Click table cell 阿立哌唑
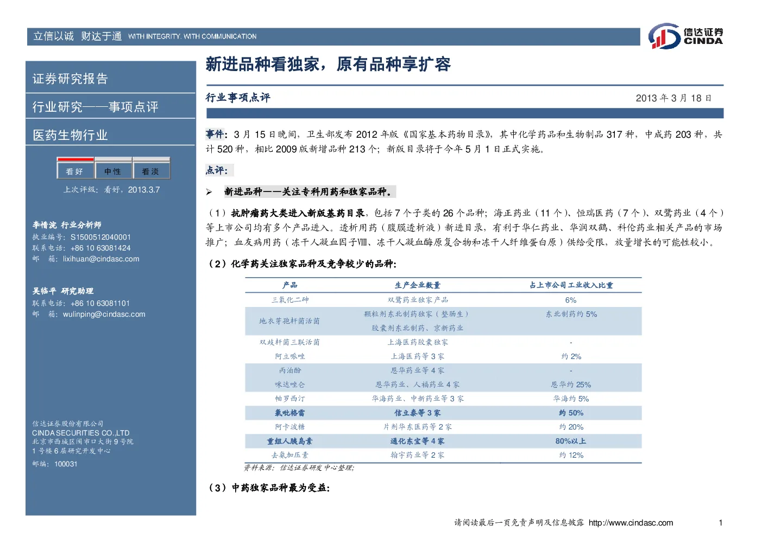 (x=290, y=356)
